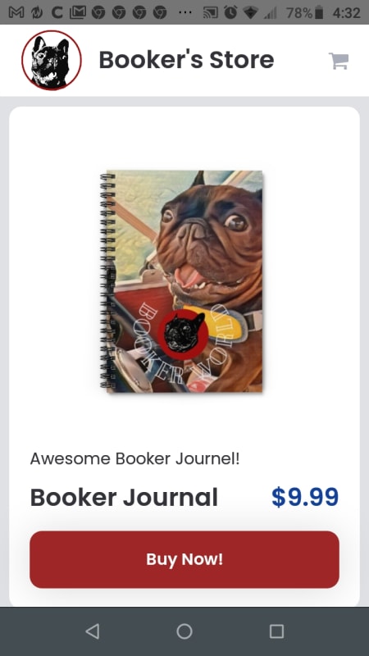Screen dimensions: 369x656
Task: Tap the 4:32 clock in status bar
Action: pyautogui.click(x=346, y=12)
